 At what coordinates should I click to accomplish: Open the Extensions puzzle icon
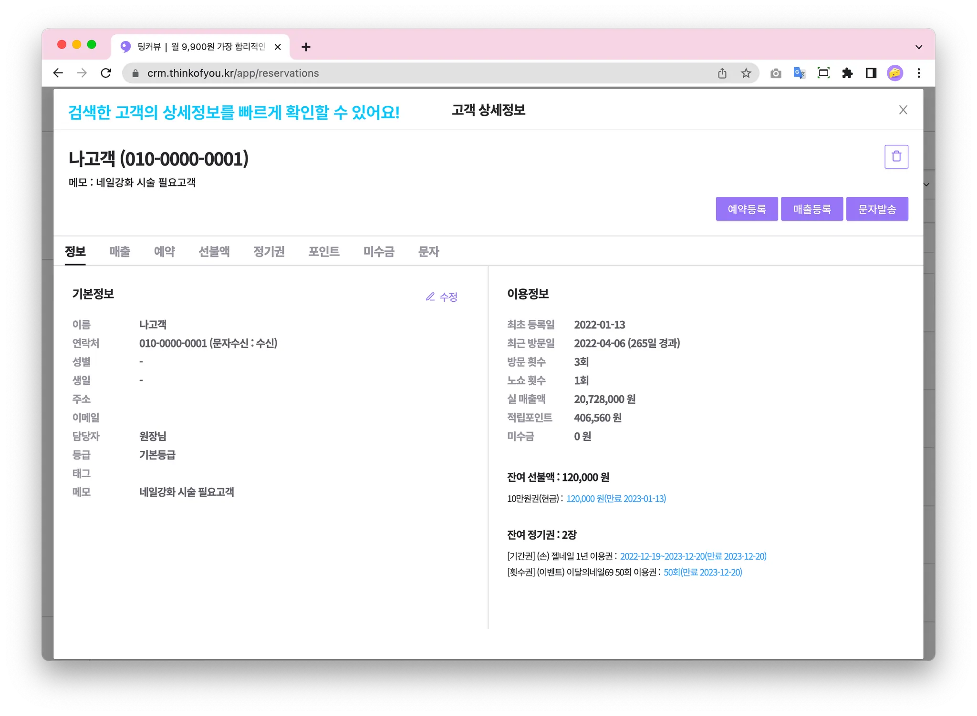847,73
